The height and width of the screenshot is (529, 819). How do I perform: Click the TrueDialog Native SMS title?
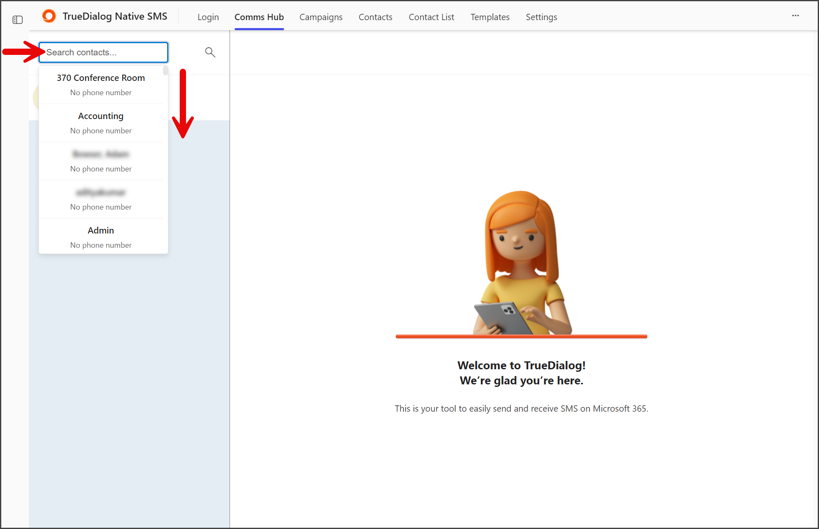point(115,16)
